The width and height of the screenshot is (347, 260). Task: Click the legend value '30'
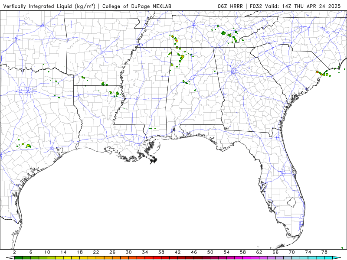(x=129, y=252)
